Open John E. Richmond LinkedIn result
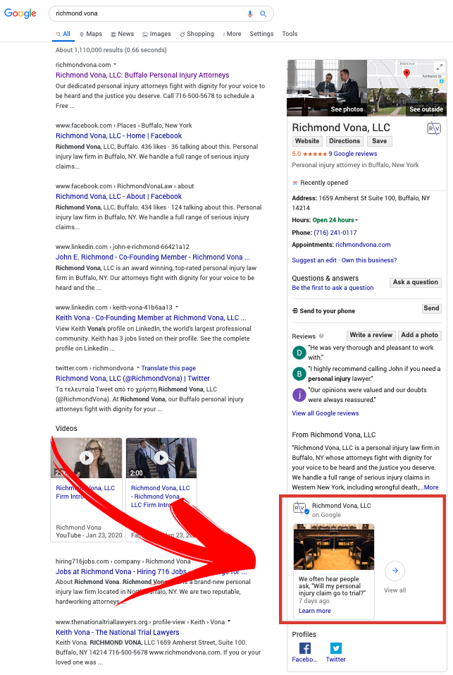 point(153,257)
